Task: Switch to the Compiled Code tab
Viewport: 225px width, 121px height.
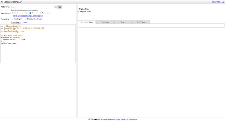Action: [87, 22]
